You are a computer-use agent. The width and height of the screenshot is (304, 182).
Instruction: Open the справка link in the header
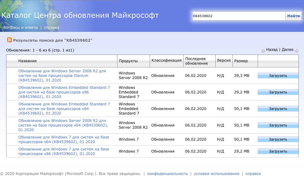(52, 28)
